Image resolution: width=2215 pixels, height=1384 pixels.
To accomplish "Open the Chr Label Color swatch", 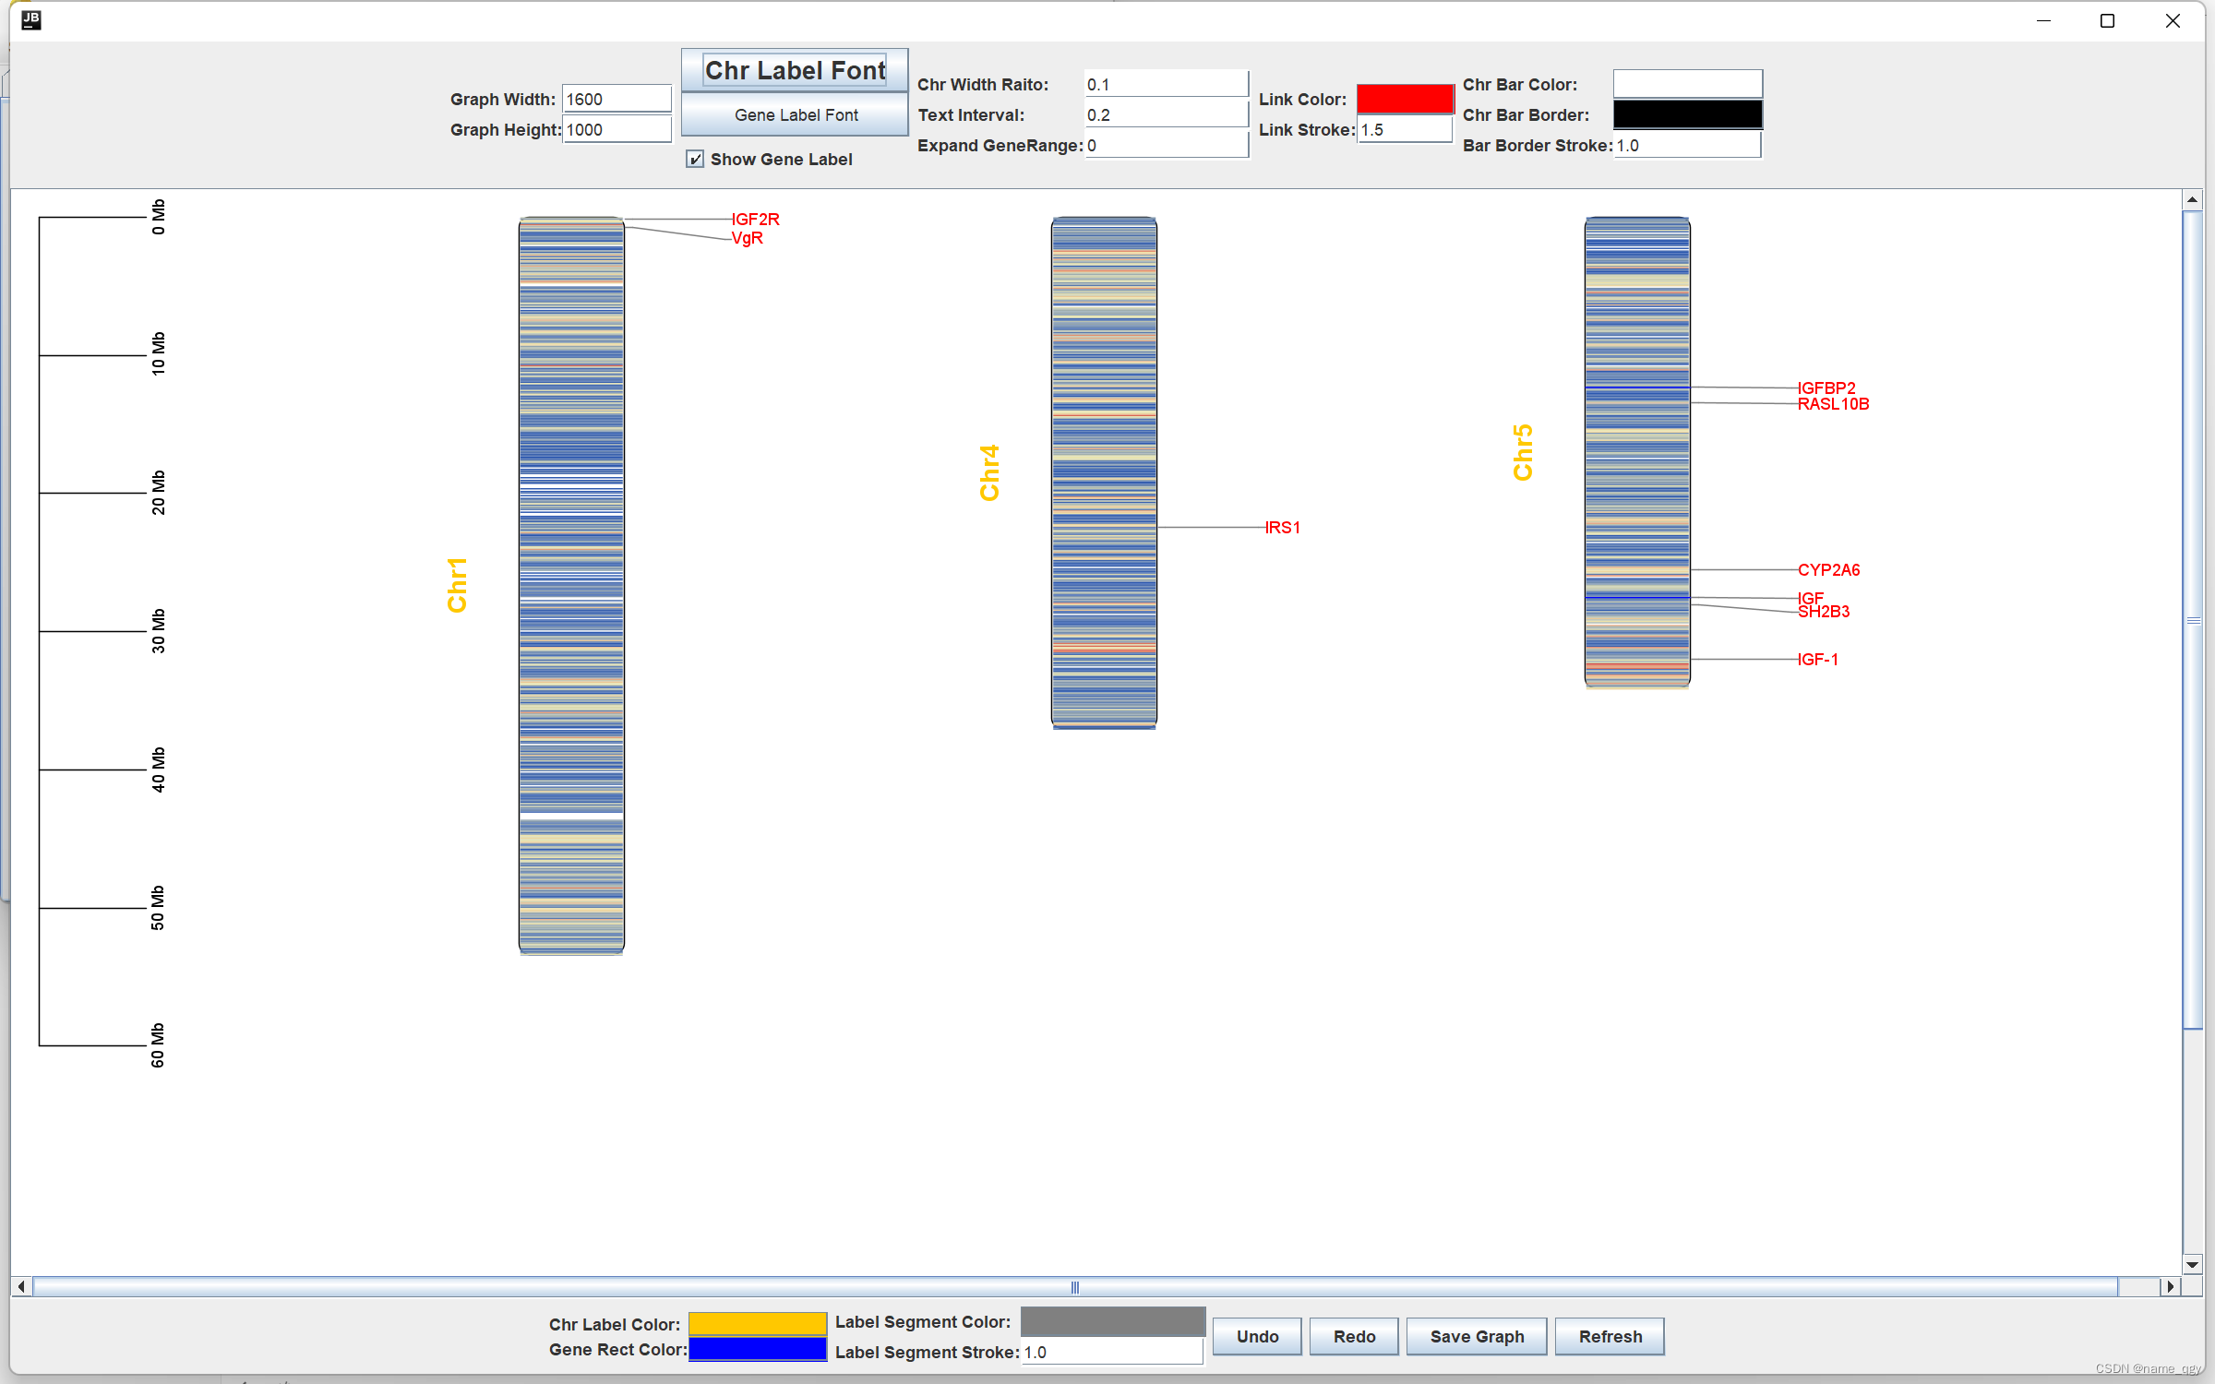I will 758,1323.
